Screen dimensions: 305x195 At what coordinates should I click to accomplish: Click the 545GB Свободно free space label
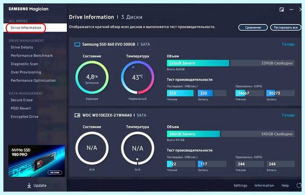pyautogui.click(x=277, y=134)
